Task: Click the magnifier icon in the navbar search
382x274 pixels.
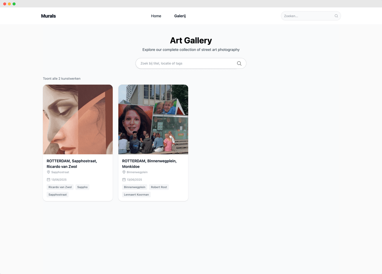Action: click(336, 16)
